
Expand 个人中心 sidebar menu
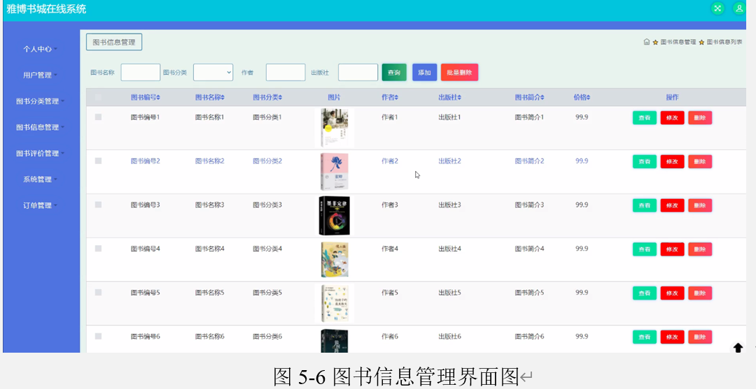point(41,49)
